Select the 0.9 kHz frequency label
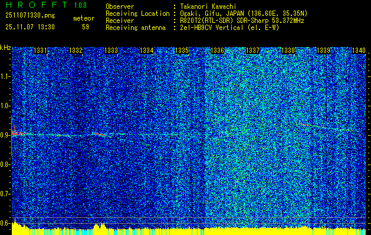Screen dimensions: 371x235 click(x=5, y=135)
